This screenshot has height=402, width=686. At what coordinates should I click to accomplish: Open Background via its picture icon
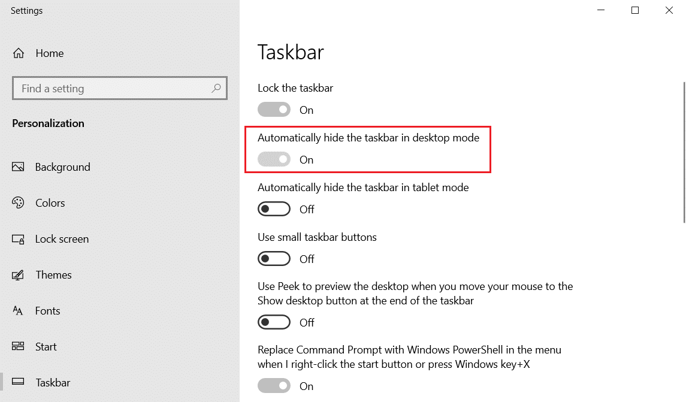pos(18,167)
